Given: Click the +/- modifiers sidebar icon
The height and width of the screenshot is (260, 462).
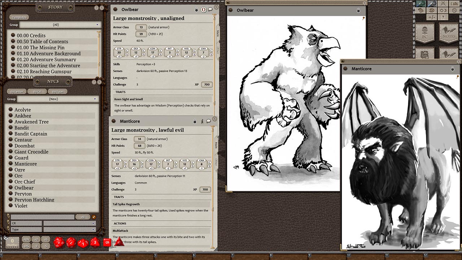Looking at the screenshot, I should (x=431, y=17).
